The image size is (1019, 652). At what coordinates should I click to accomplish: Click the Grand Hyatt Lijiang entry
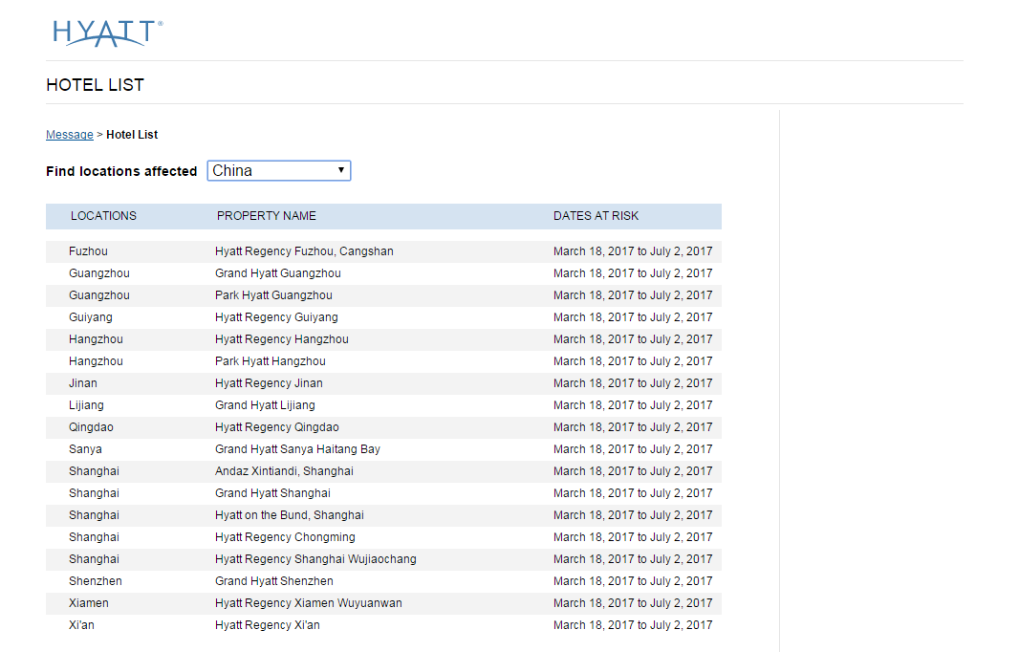pyautogui.click(x=265, y=405)
